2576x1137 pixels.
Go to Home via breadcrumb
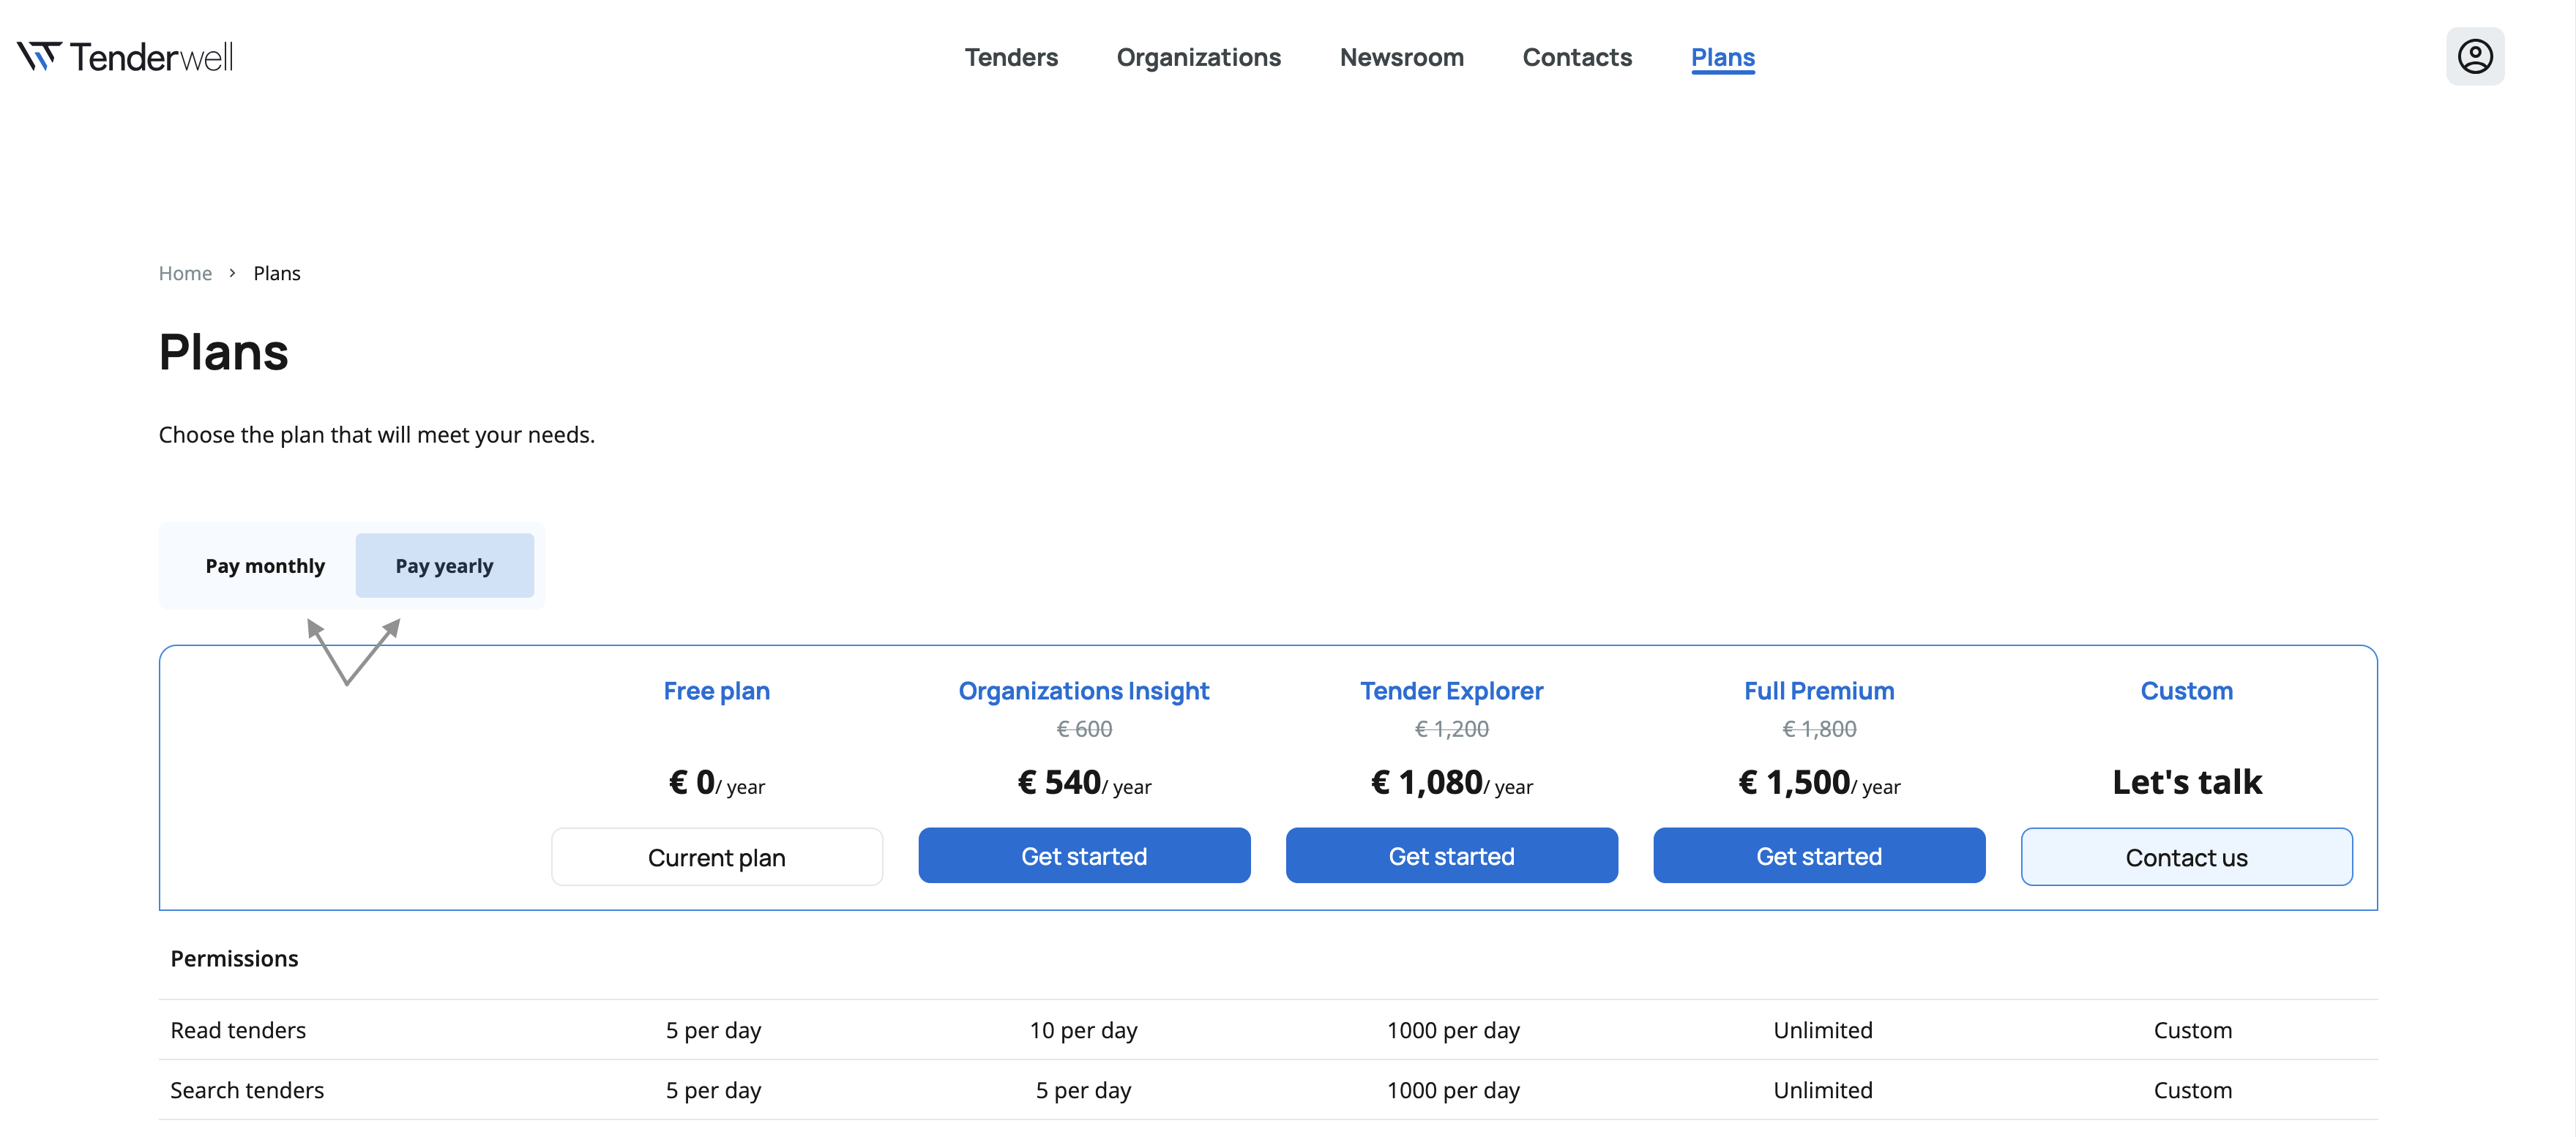coord(185,273)
